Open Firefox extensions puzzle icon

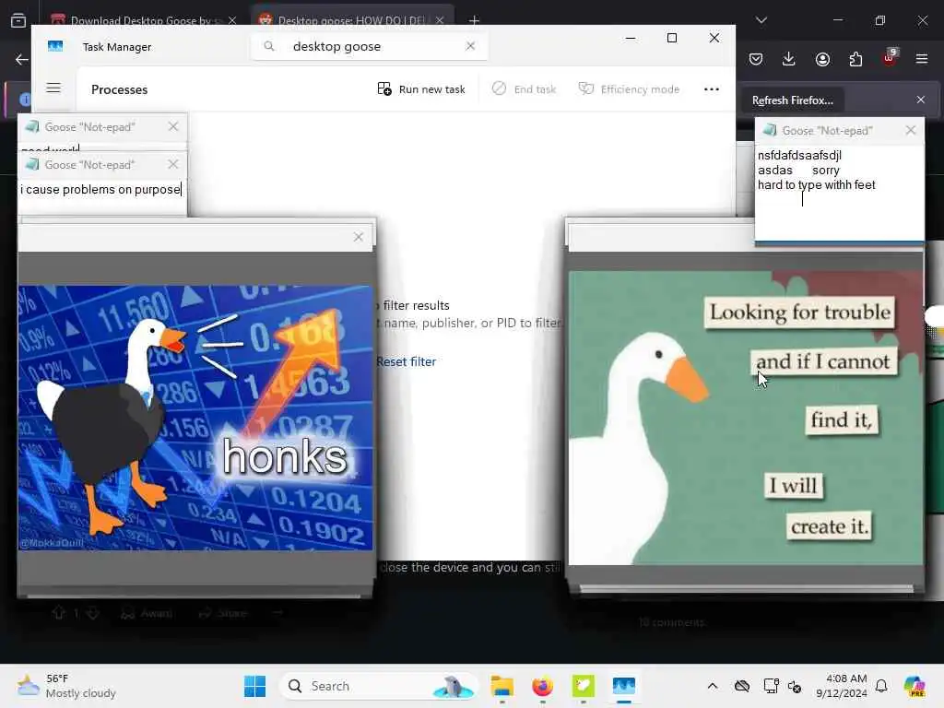[x=855, y=59]
